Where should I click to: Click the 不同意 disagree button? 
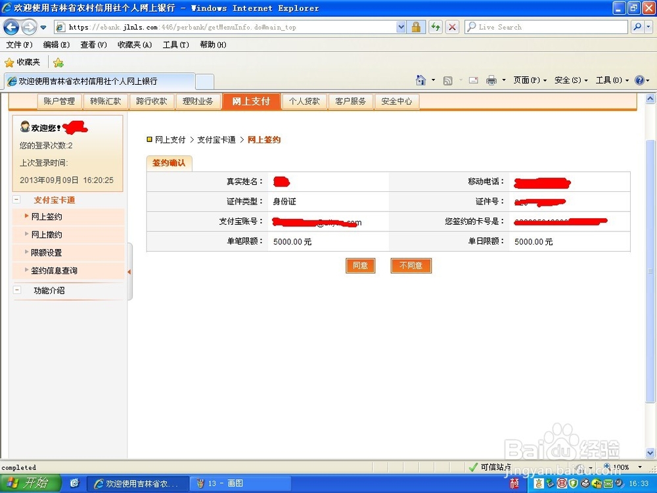coord(411,266)
